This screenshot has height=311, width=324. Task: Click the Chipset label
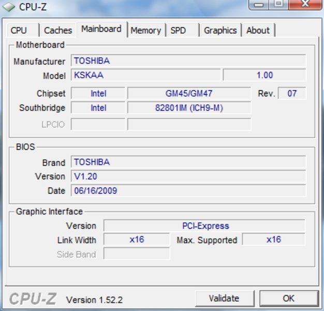click(x=51, y=93)
